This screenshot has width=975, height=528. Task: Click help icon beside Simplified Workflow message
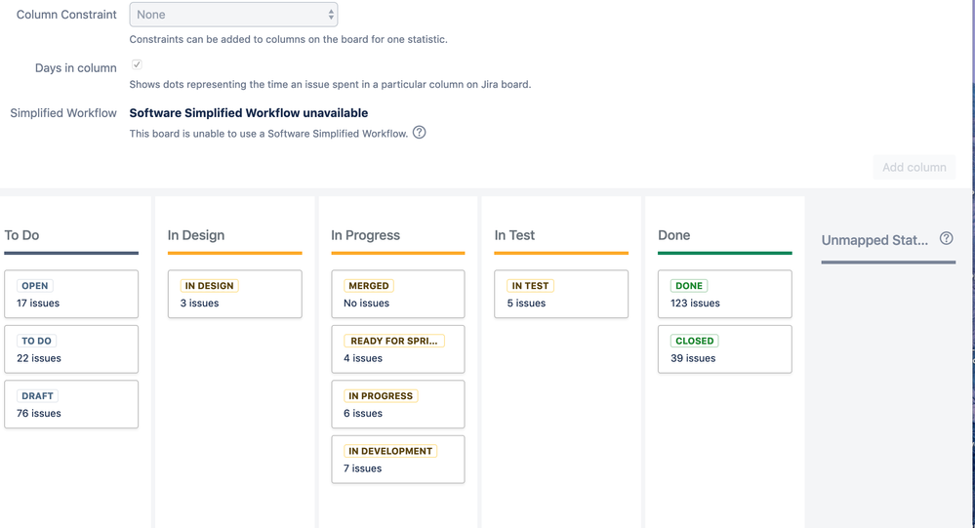pos(419,133)
